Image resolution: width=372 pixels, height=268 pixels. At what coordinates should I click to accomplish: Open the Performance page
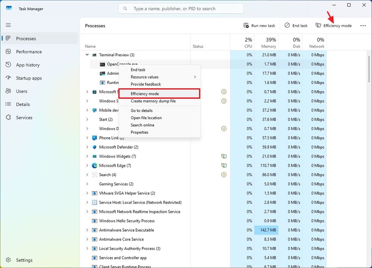click(x=40, y=52)
